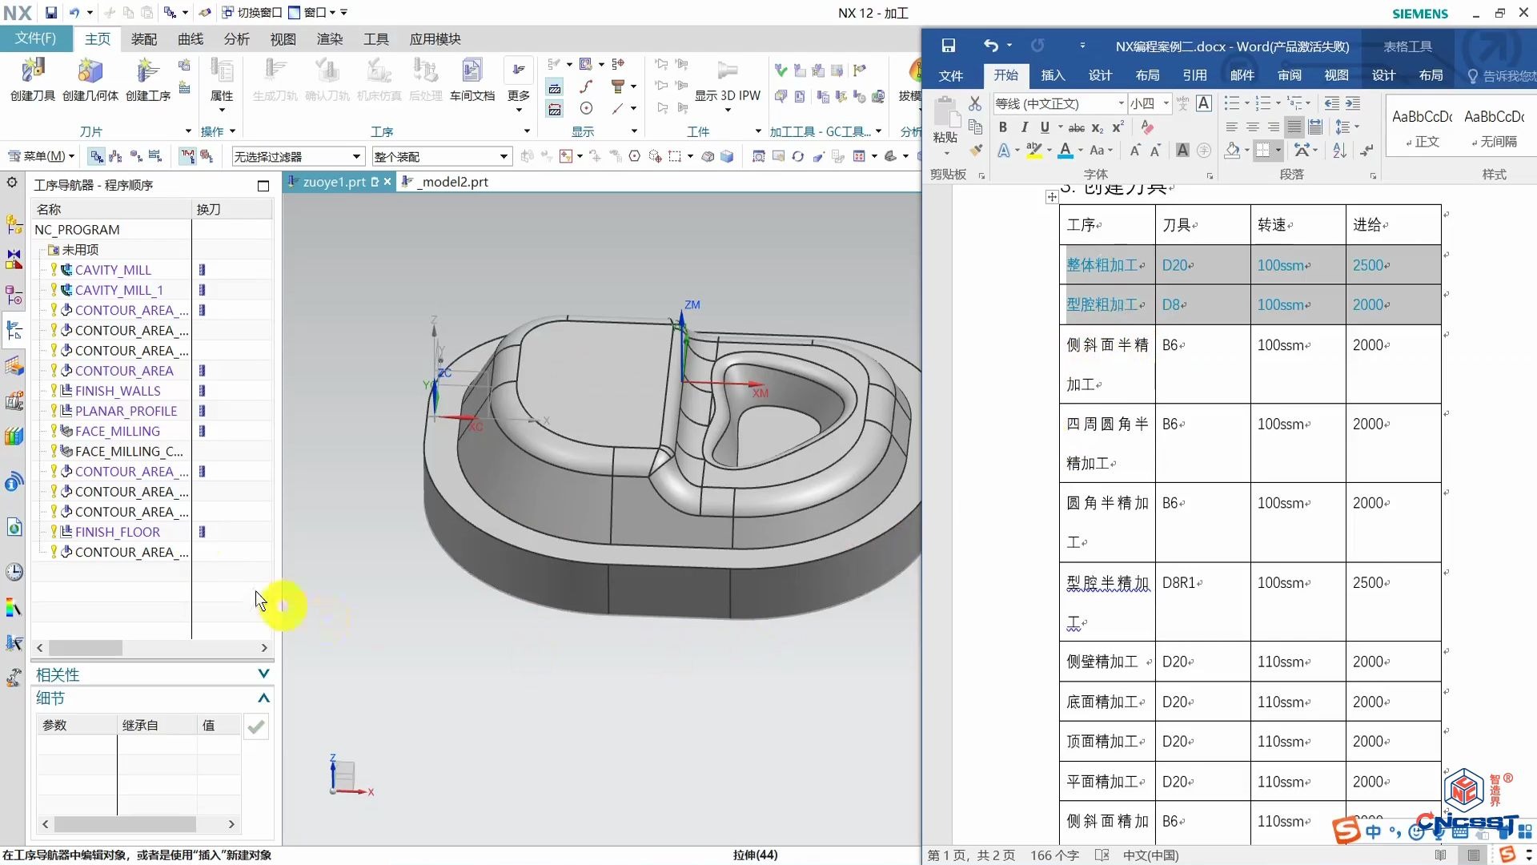Open the font size 小四 dropdown
This screenshot has height=865, width=1537.
pos(1166,103)
